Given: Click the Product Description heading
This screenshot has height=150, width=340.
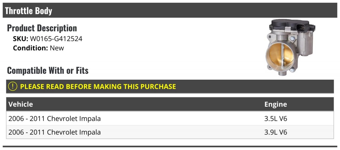Looking at the screenshot, I should click(42, 28).
